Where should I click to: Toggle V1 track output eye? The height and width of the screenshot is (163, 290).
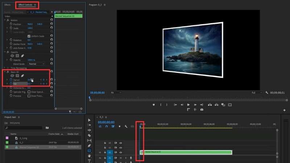coord(121,152)
